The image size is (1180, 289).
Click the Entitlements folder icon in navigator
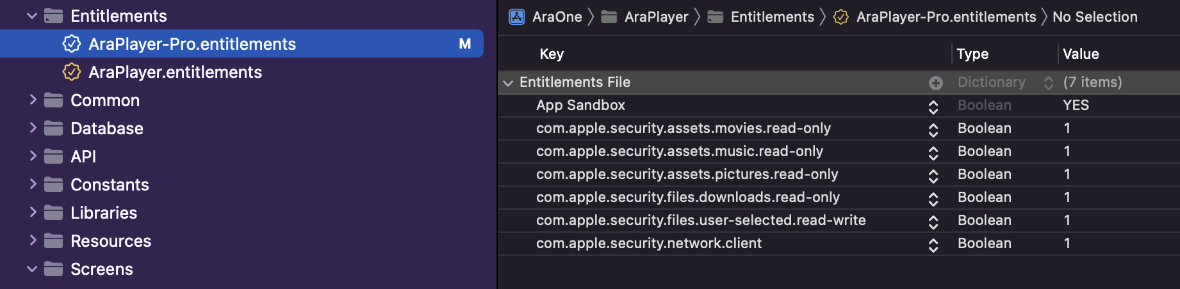coord(53,16)
